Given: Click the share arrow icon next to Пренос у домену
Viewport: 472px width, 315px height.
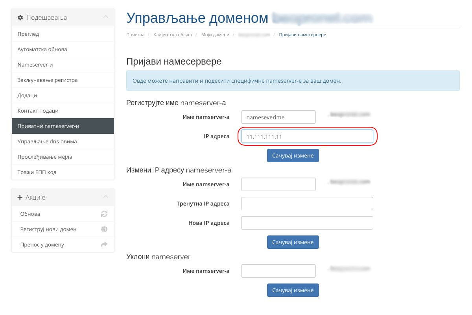Looking at the screenshot, I should pos(104,245).
